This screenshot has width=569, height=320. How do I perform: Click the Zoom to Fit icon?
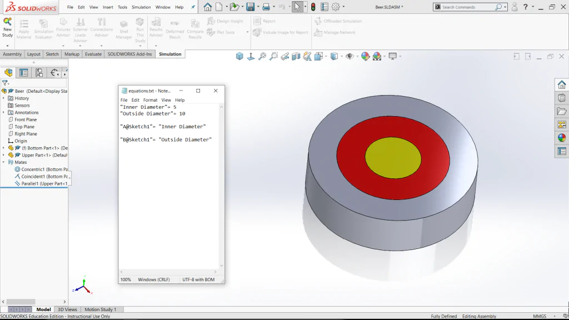tap(262, 56)
